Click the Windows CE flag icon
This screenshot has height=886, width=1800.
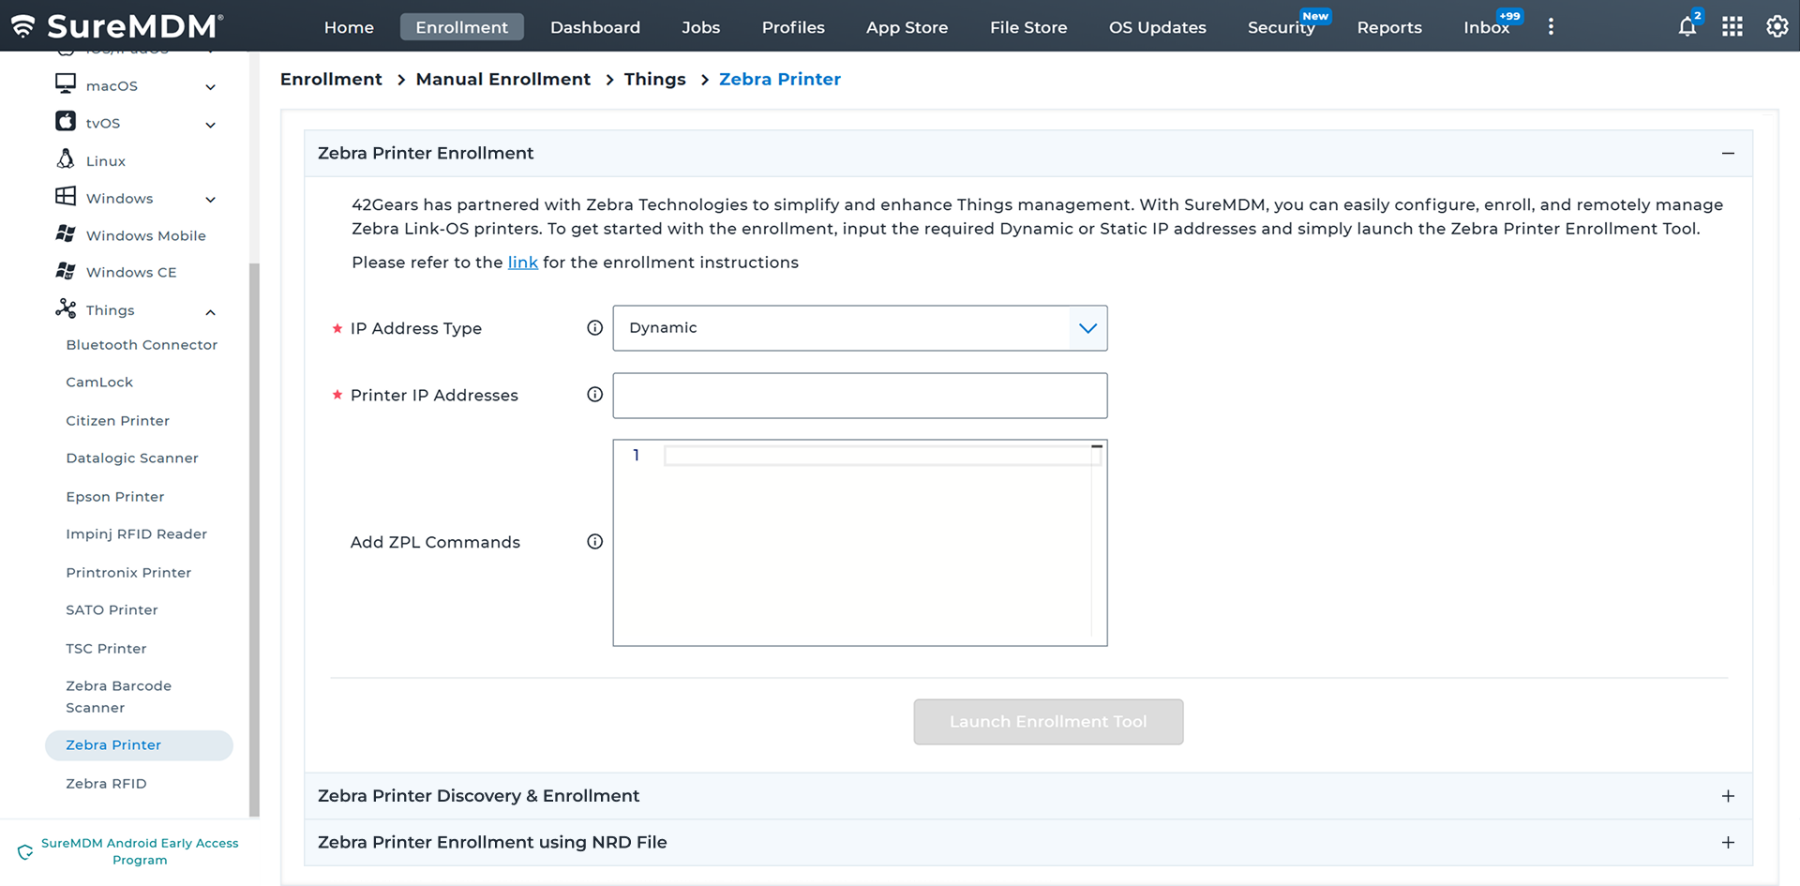click(66, 271)
